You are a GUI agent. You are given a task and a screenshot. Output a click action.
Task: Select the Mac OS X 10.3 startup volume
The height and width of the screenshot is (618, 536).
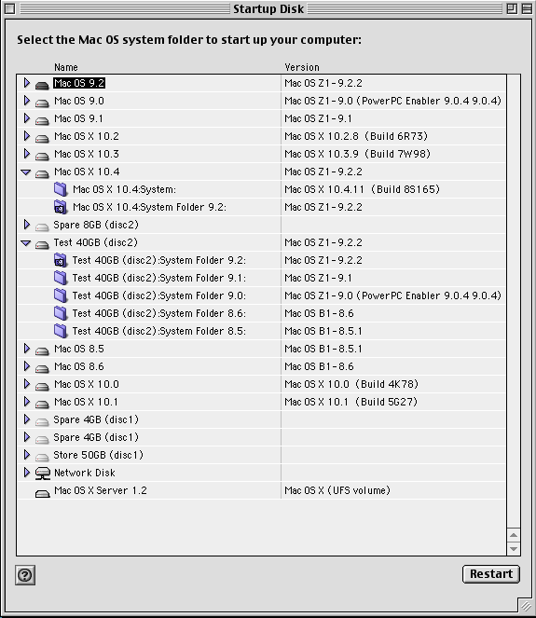261,154
